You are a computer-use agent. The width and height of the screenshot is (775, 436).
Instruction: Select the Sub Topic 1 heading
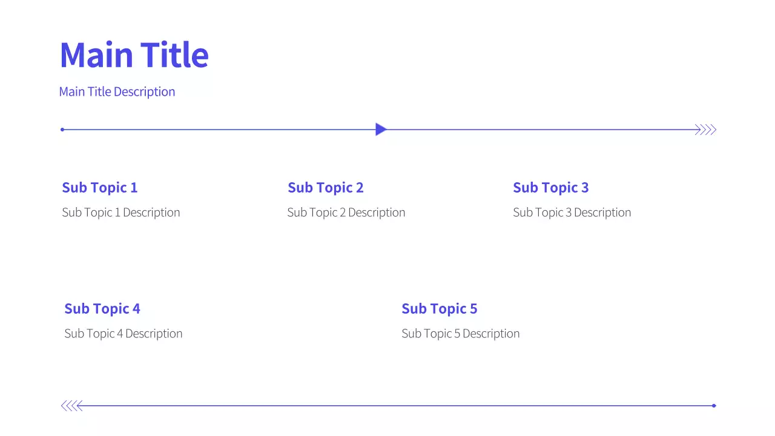(x=99, y=188)
